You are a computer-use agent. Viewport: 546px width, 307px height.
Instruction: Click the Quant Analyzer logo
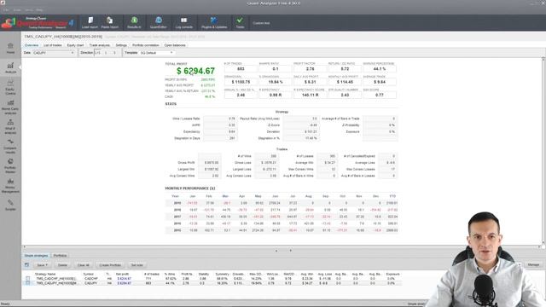[38, 23]
